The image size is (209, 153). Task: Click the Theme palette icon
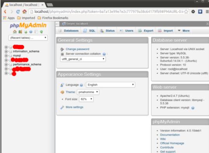pyautogui.click(x=62, y=92)
